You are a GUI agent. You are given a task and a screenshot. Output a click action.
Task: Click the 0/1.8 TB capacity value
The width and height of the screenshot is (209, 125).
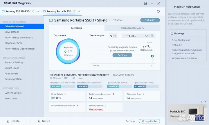click(56, 98)
